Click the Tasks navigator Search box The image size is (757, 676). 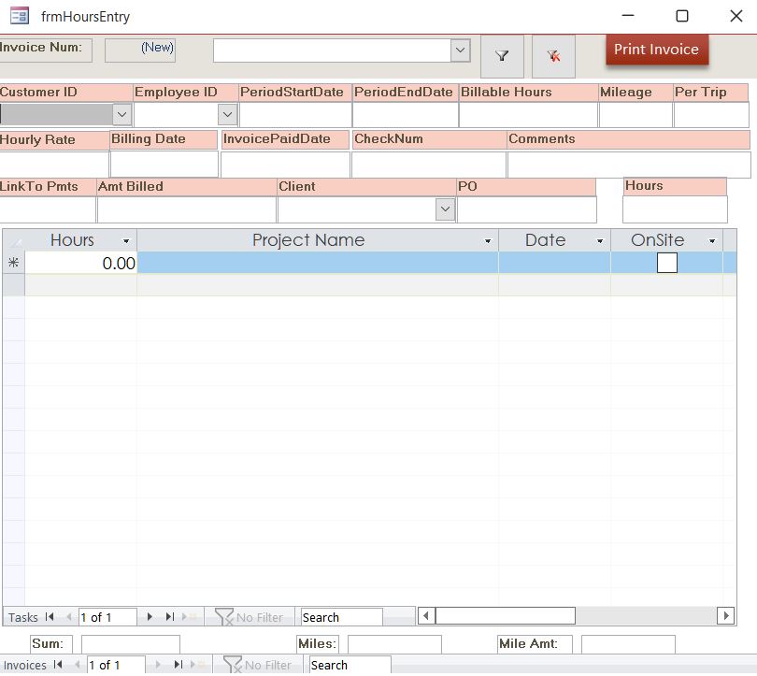341,617
